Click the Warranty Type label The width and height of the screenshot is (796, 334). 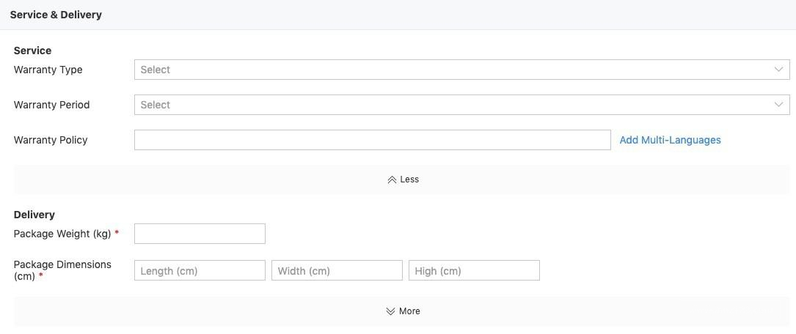coord(48,70)
